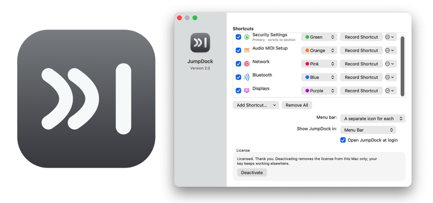Record Shortcut for Audio MIDI Setup
Image resolution: width=433 pixels, height=203 pixels.
[361, 51]
